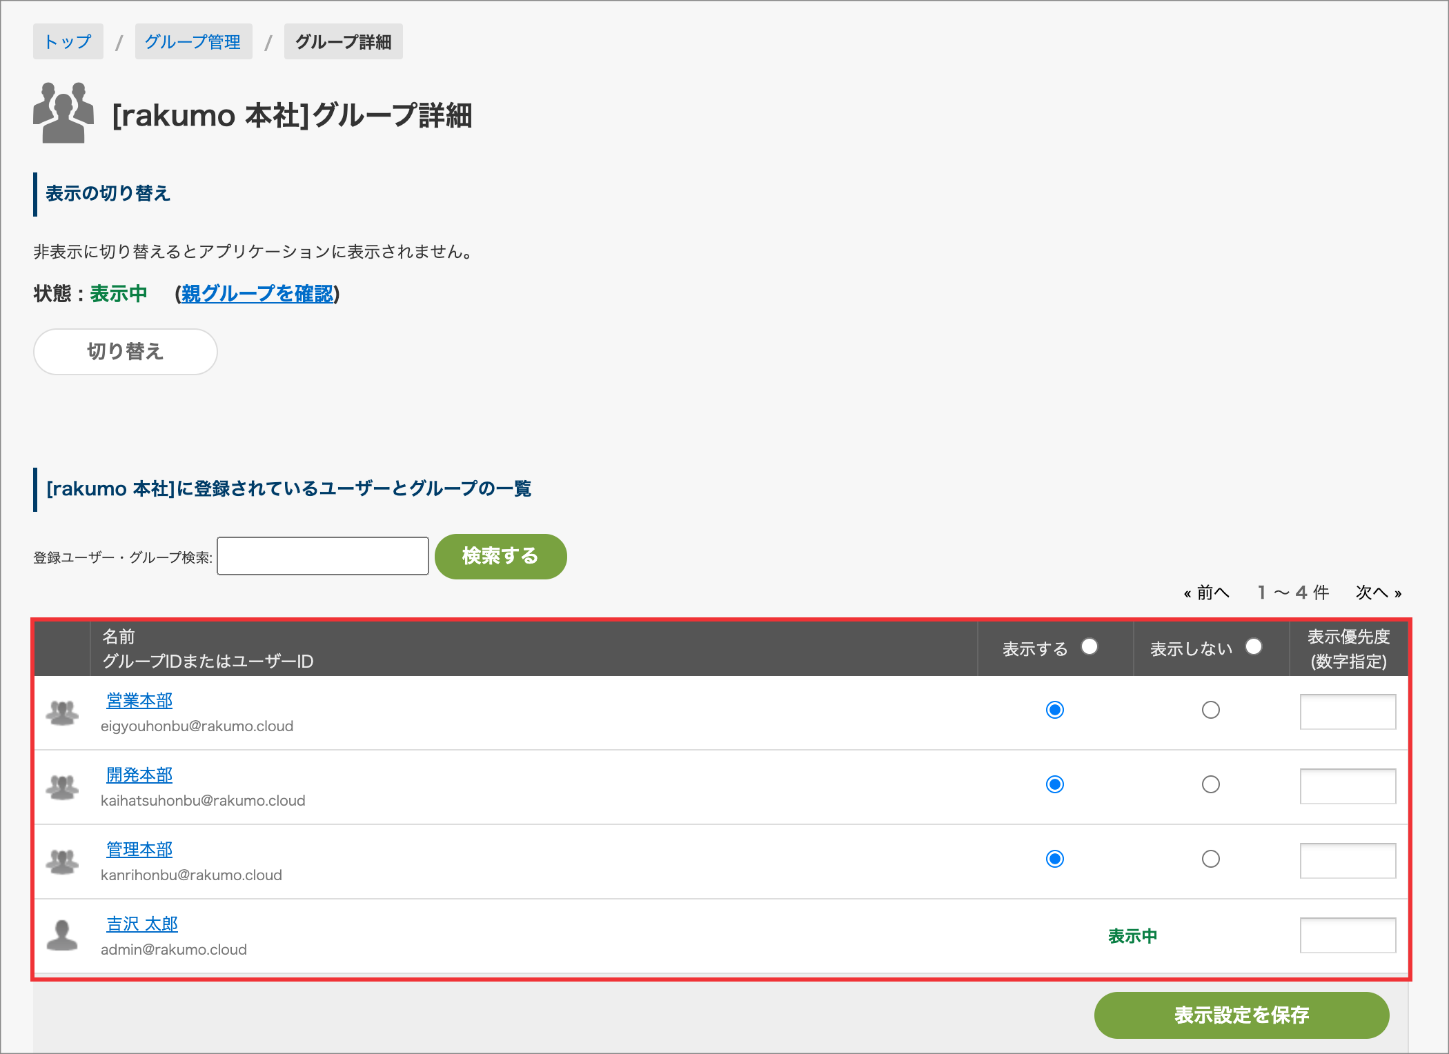Click the 表示優先度 (数字指定) column header
Image resolution: width=1449 pixels, height=1054 pixels.
click(1349, 649)
